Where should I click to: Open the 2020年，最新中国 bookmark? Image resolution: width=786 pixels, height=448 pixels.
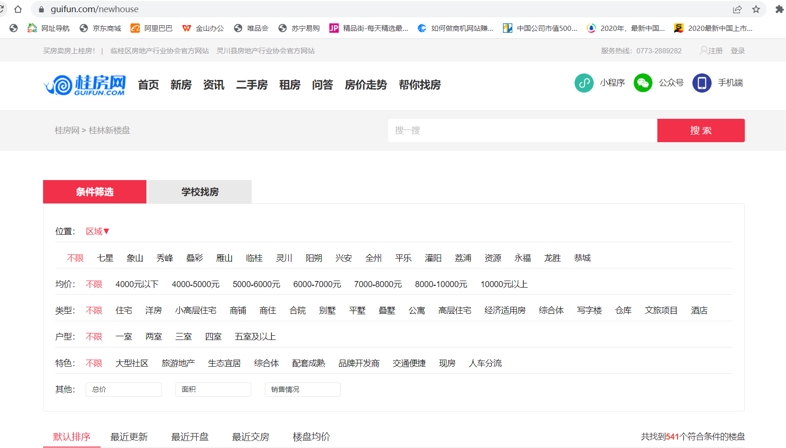pyautogui.click(x=626, y=29)
